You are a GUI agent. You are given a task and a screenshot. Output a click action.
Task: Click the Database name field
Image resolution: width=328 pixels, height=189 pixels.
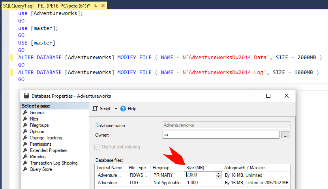point(226,125)
